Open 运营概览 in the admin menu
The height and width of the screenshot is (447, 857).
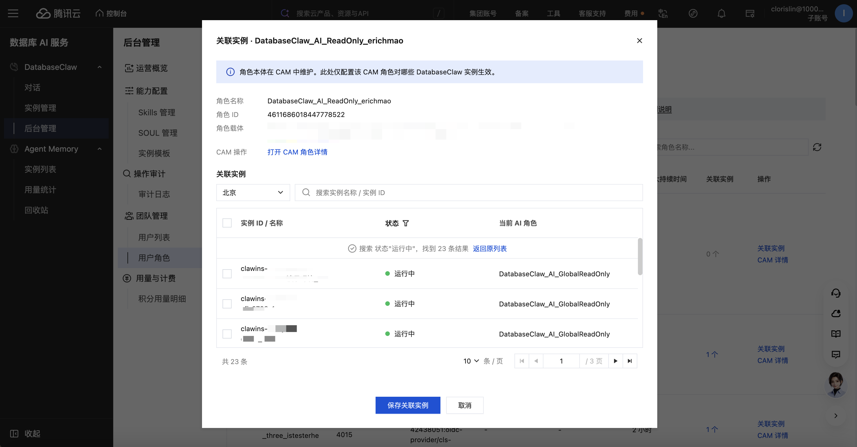(146, 68)
